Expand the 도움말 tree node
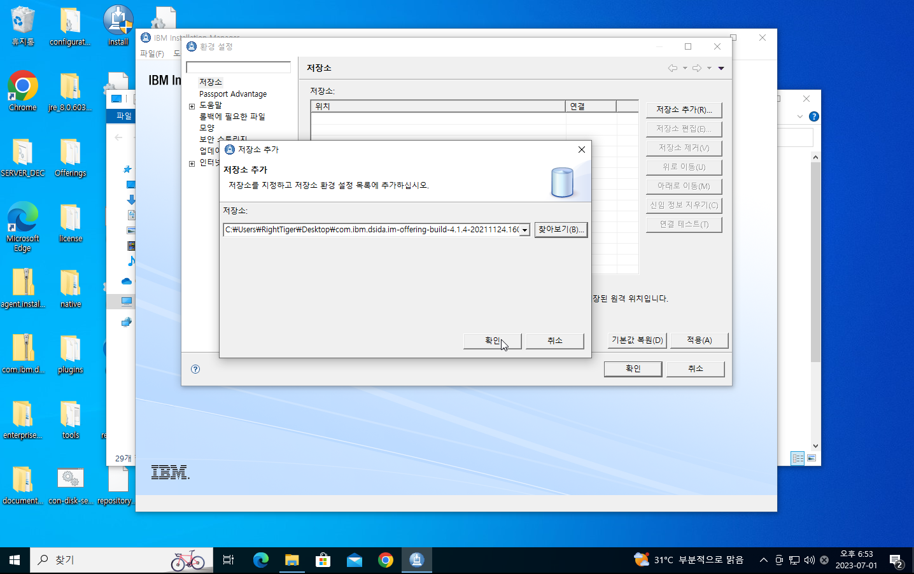The image size is (914, 574). click(x=192, y=106)
